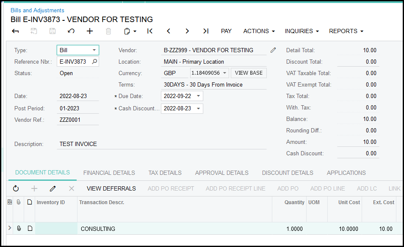Jump to last record icon
The image size is (404, 247).
click(x=206, y=31)
